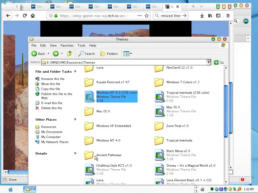Click the browser page scroll up arrow
Viewport: 258px width, 193px height.
click(231, 23)
